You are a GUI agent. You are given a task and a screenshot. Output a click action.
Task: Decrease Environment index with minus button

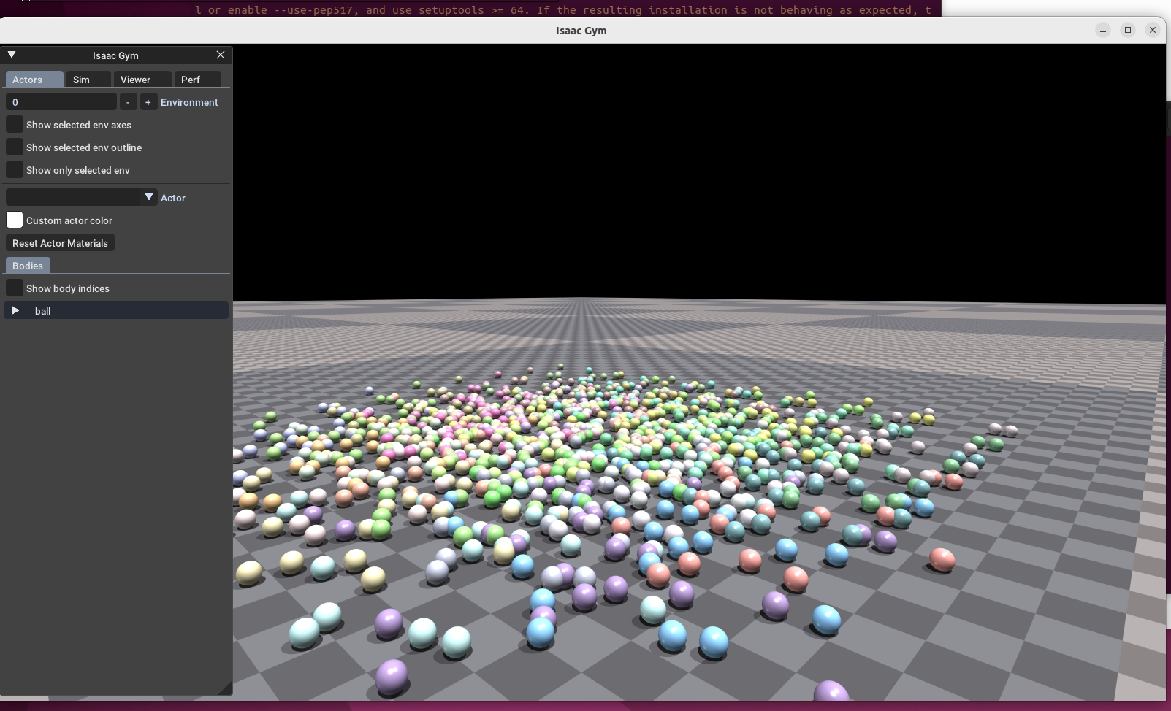[128, 102]
